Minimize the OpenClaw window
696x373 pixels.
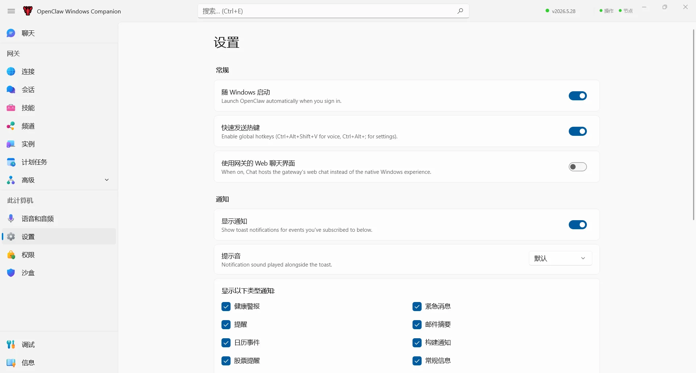coord(644,7)
